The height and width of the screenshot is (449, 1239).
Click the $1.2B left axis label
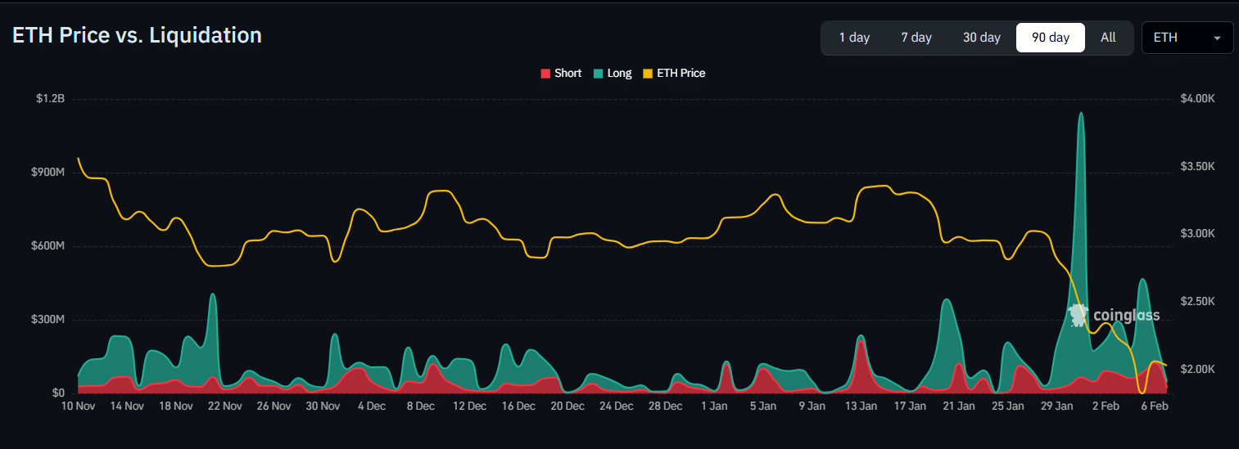pos(50,99)
